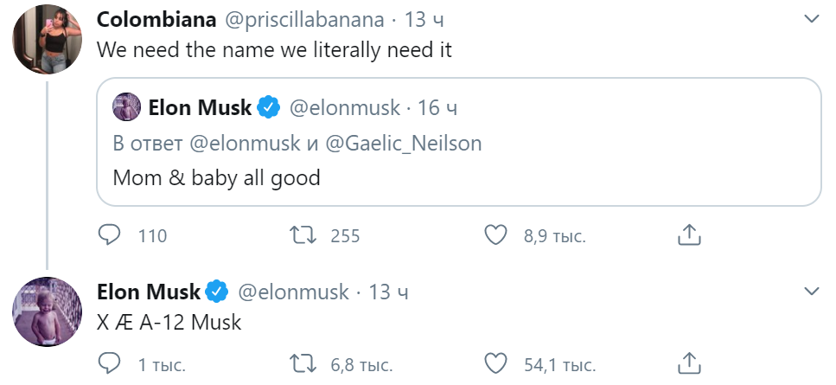Click the Colombiana display name
The height and width of the screenshot is (385, 836).
point(156,20)
